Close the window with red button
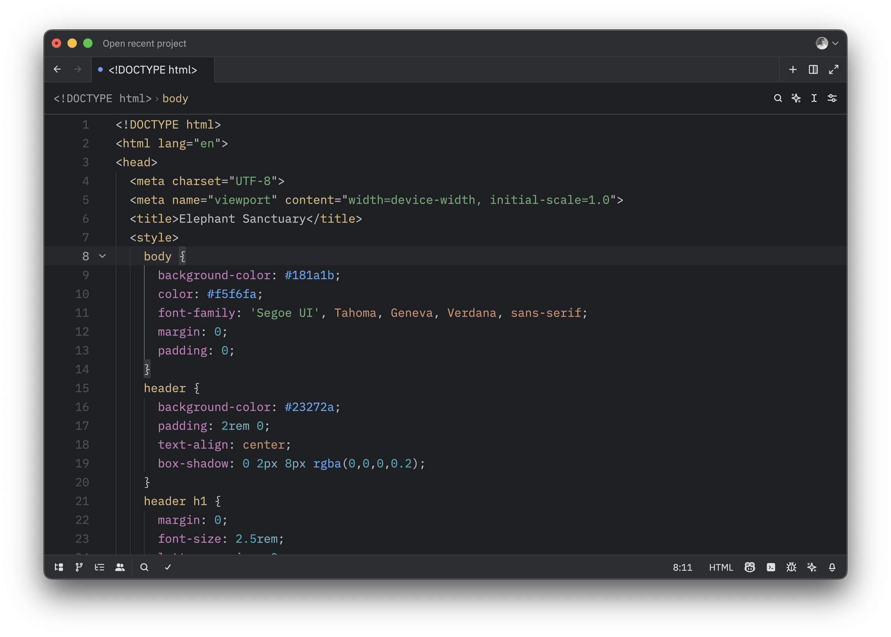 [56, 43]
